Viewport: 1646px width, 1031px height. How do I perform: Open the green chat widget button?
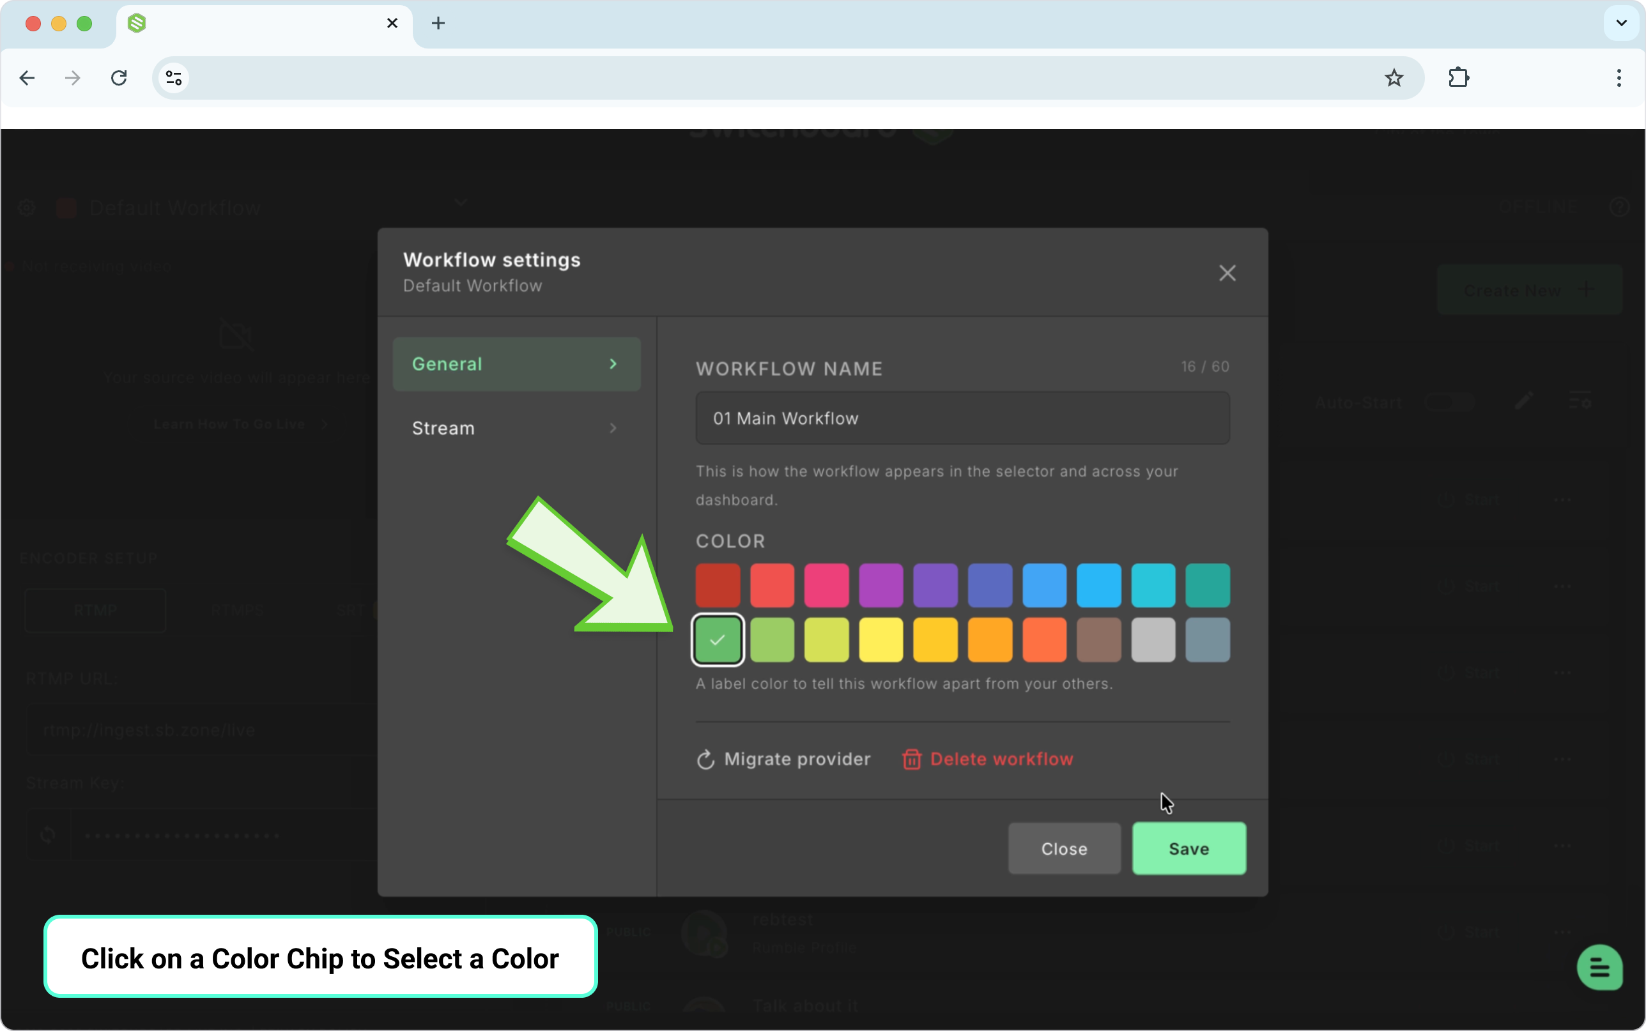1599,967
